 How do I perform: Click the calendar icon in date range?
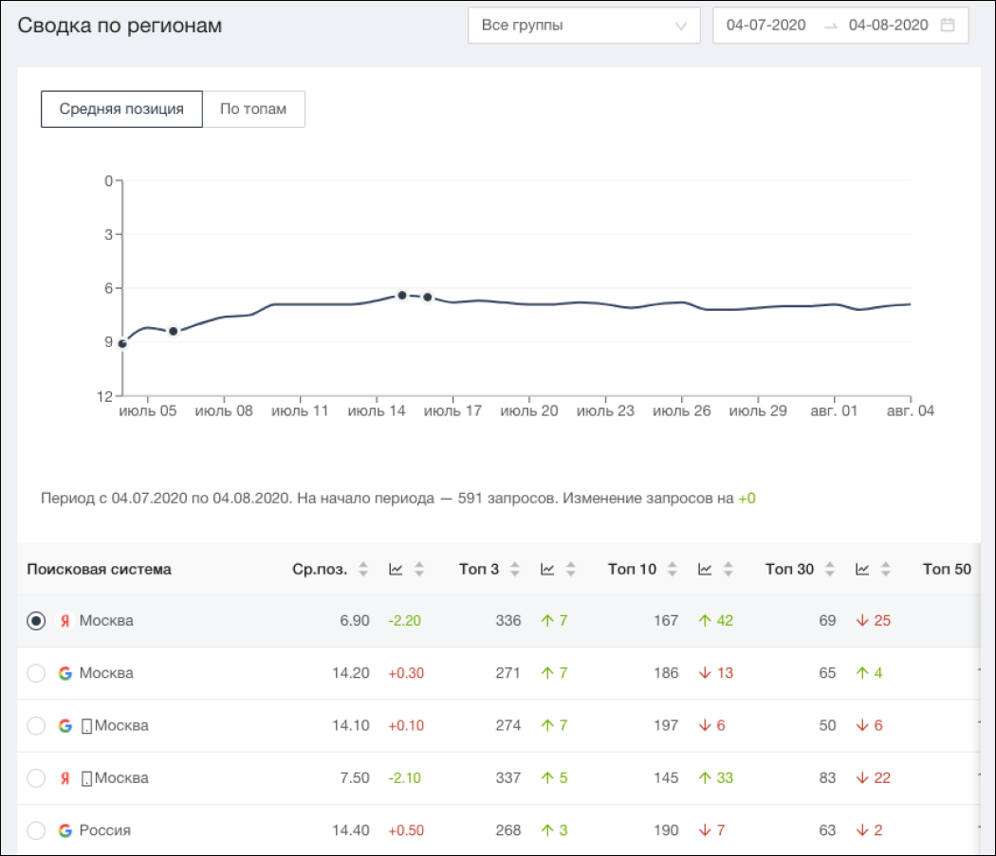click(x=947, y=26)
